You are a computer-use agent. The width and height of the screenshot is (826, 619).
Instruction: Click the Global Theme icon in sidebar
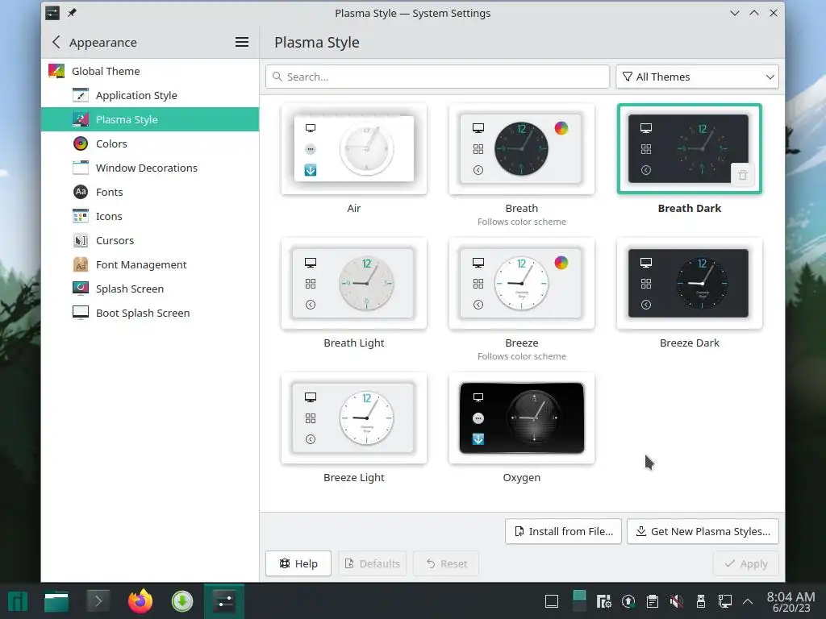[56, 71]
